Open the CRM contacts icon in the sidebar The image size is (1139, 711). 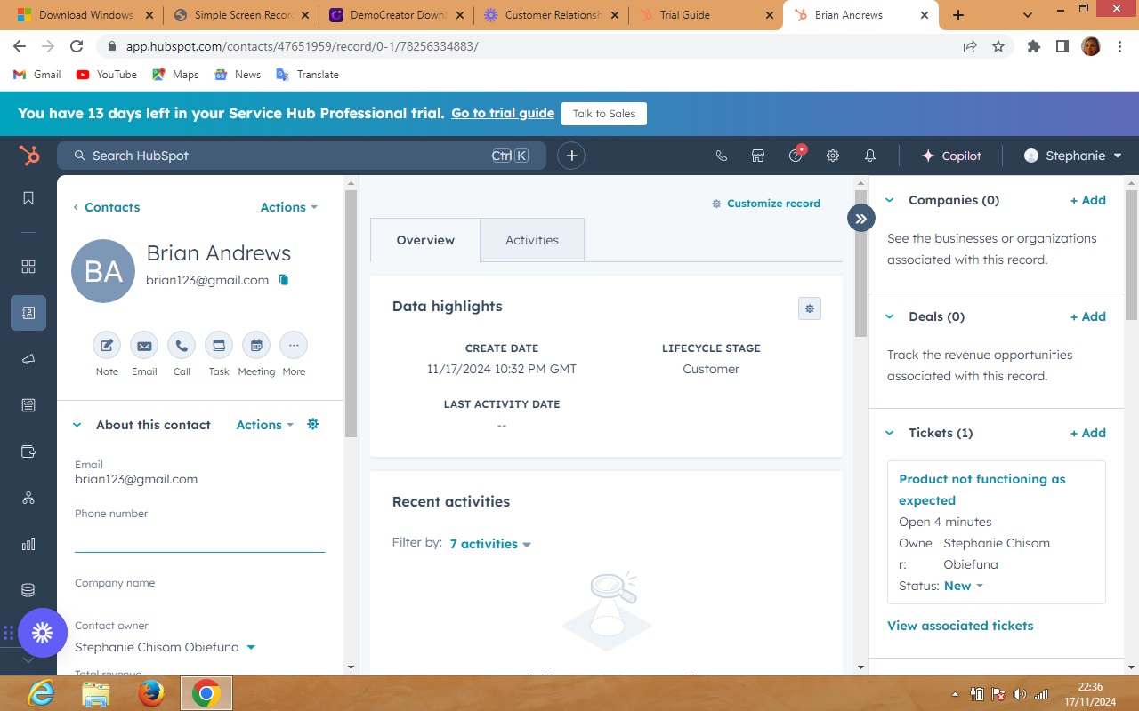(x=28, y=312)
